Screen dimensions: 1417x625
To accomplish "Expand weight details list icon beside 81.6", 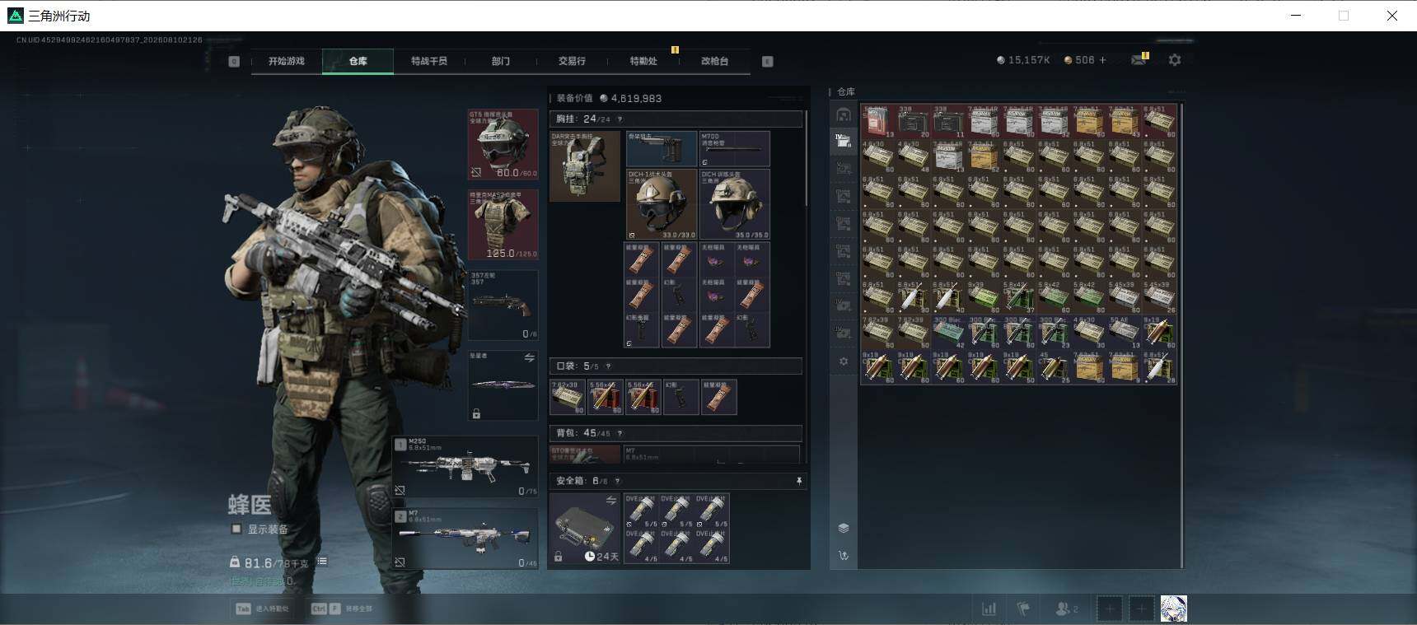I will click(x=322, y=562).
